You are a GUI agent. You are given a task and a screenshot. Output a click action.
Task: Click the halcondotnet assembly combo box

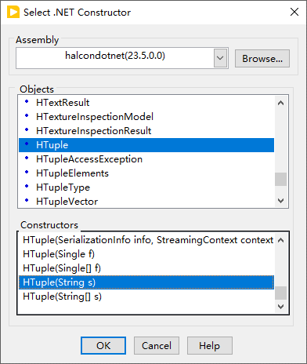(x=122, y=58)
